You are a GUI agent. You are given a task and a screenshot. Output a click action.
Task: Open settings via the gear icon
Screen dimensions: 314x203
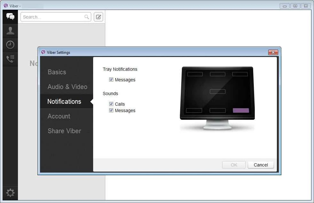tap(10, 193)
